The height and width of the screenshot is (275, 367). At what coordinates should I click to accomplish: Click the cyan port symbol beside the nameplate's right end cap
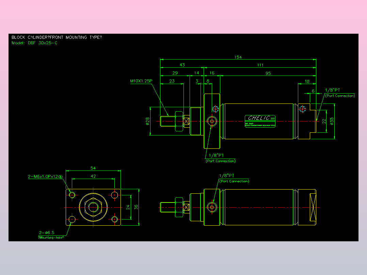302,109
